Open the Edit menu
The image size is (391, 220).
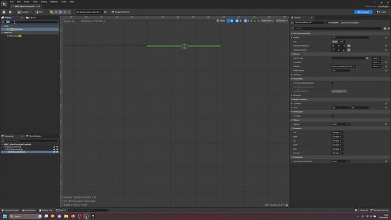(x=19, y=2)
